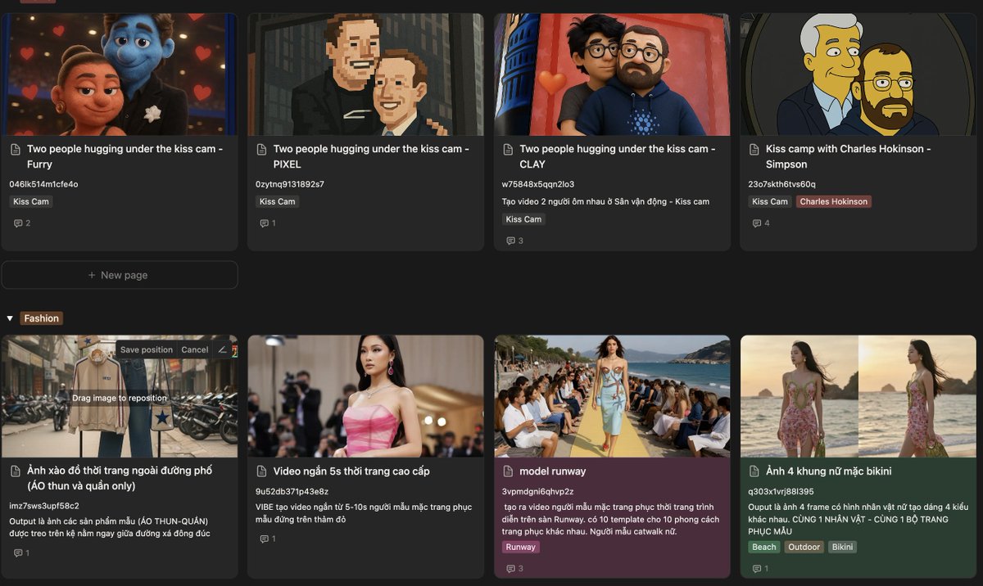
Task: Click the Fashion group label tag
Action: [41, 318]
